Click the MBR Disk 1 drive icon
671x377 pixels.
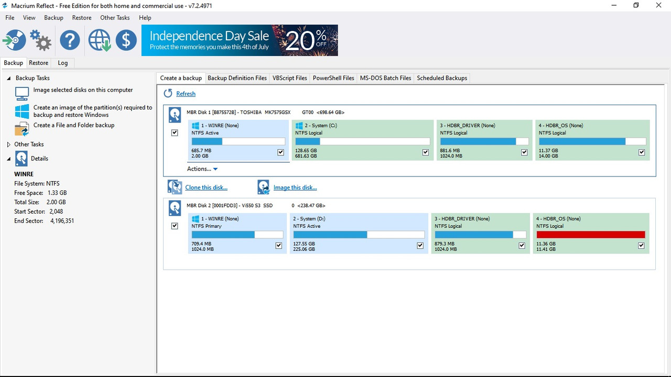coord(175,115)
